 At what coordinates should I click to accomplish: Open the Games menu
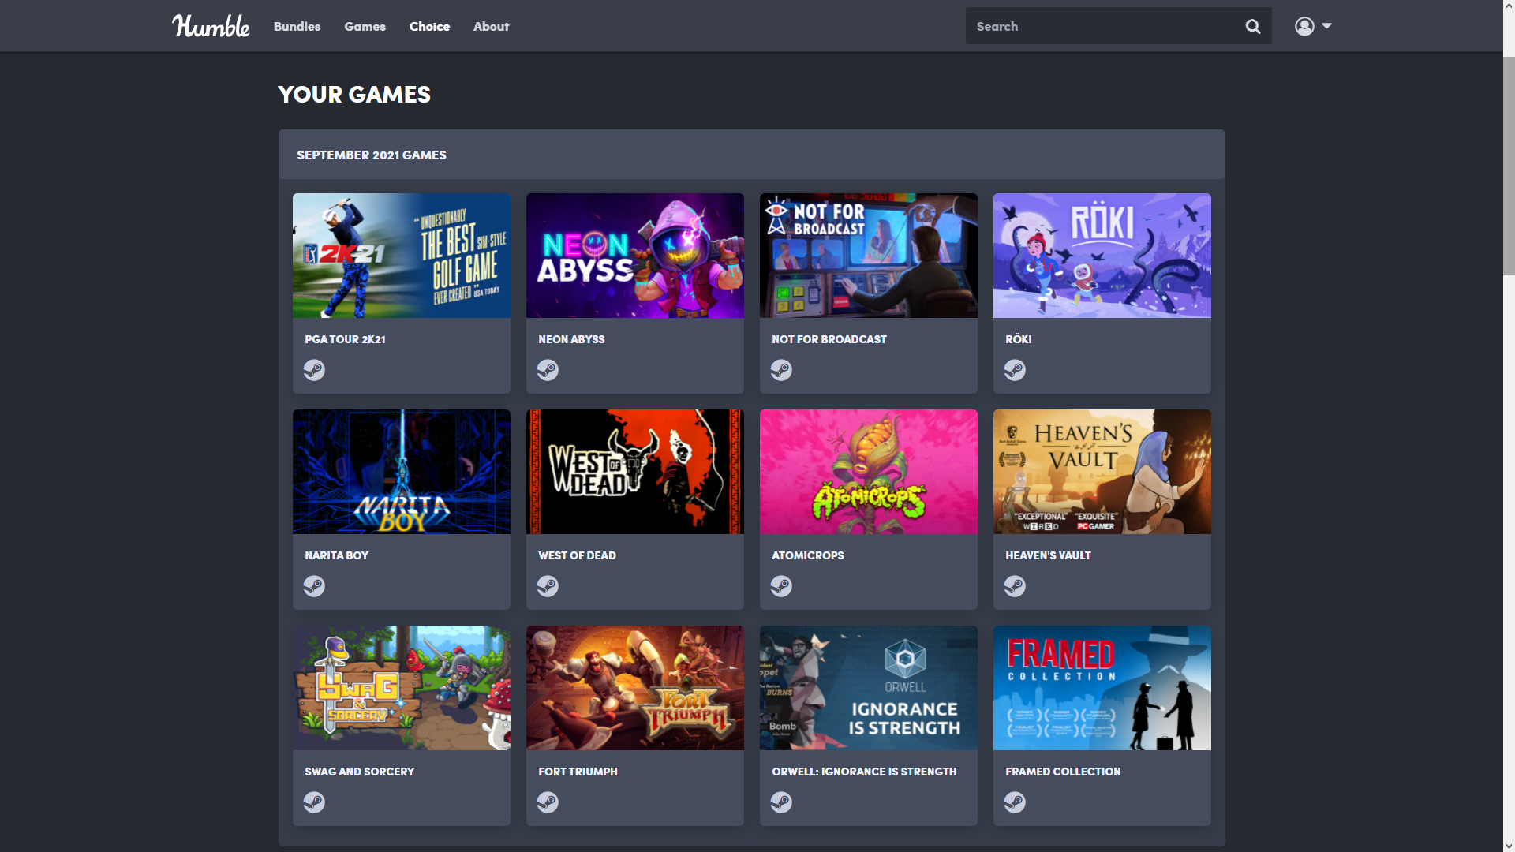coord(365,27)
